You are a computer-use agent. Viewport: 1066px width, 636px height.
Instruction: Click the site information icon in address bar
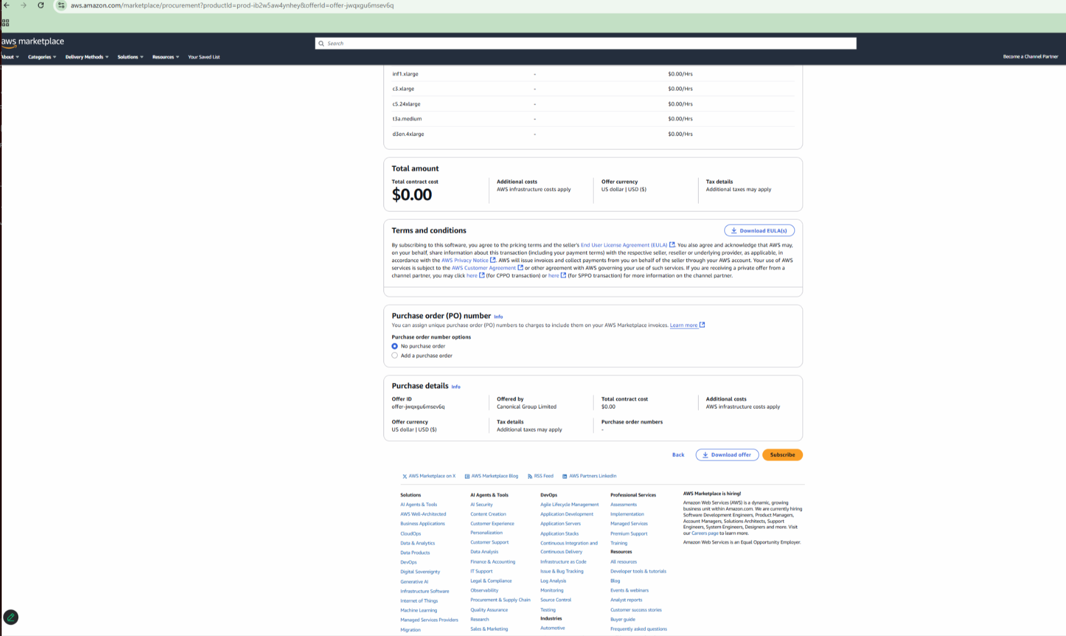(x=61, y=5)
